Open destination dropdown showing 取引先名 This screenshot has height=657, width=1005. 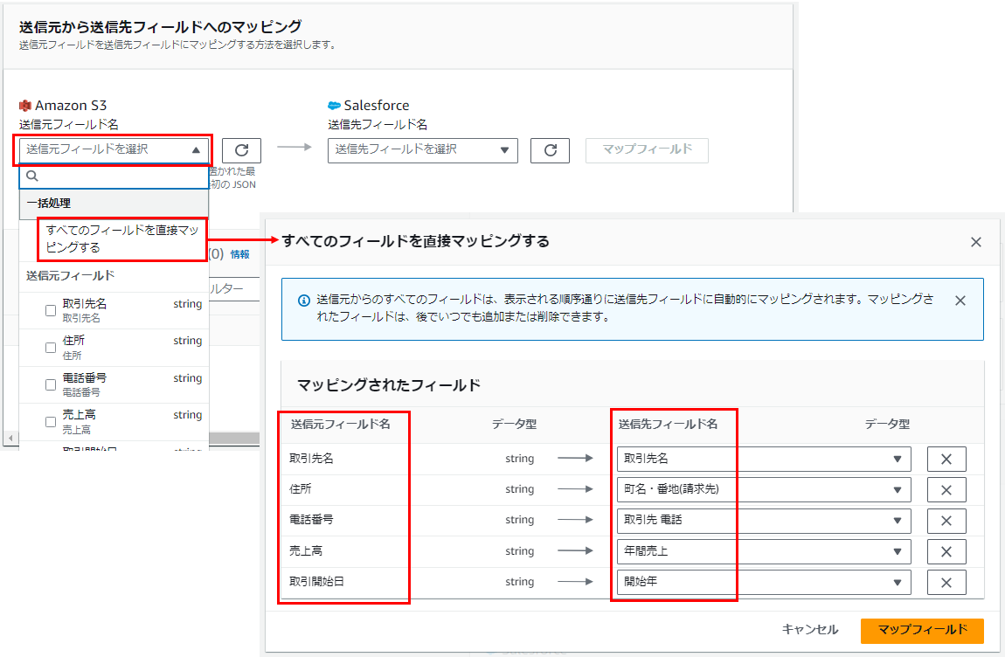[x=764, y=459]
